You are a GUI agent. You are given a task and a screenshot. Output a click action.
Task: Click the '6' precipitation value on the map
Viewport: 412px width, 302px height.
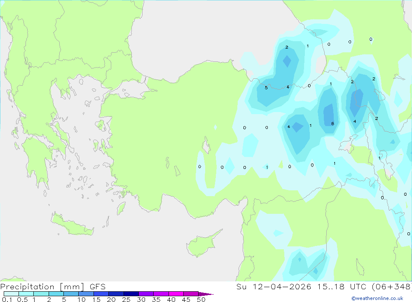point(332,124)
